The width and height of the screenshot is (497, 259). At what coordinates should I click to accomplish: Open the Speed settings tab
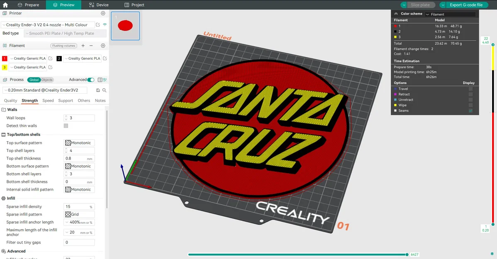coord(48,100)
